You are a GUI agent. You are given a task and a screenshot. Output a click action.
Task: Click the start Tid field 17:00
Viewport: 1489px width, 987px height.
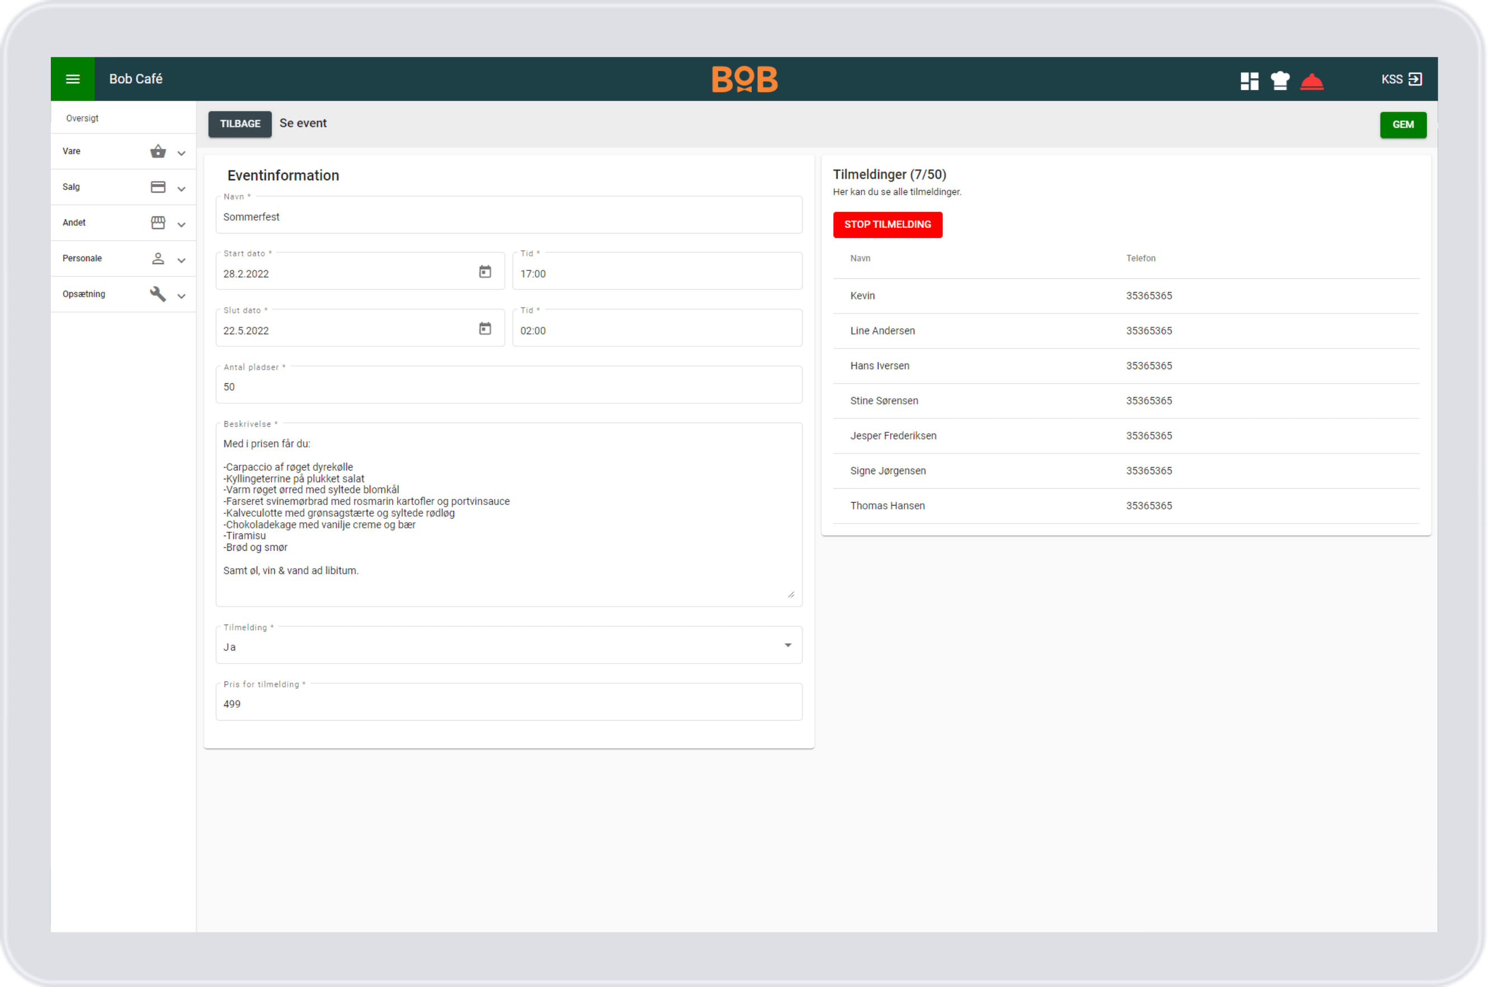coord(657,272)
